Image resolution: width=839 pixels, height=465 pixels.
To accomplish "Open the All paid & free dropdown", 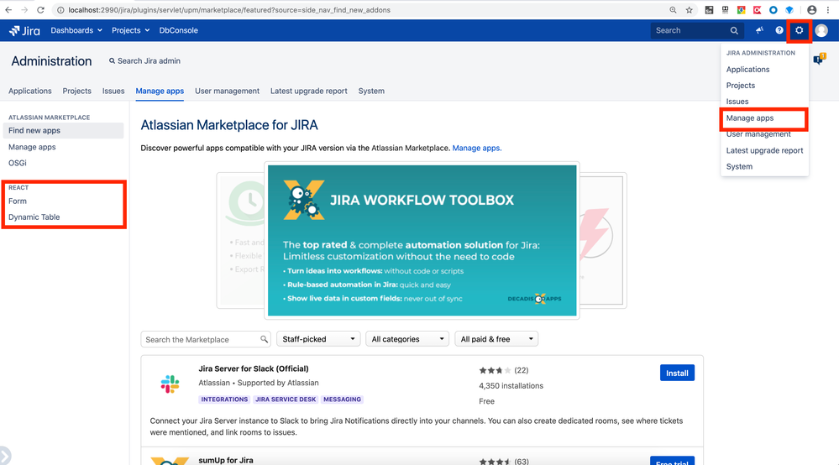I will [496, 339].
